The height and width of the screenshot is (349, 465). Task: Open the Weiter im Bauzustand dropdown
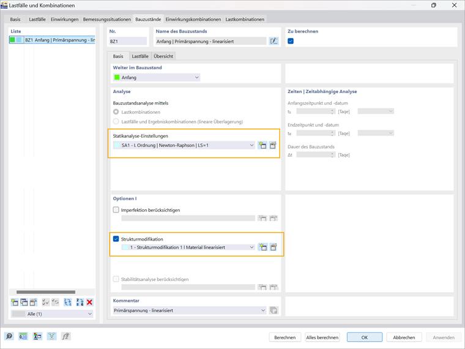pyautogui.click(x=157, y=78)
